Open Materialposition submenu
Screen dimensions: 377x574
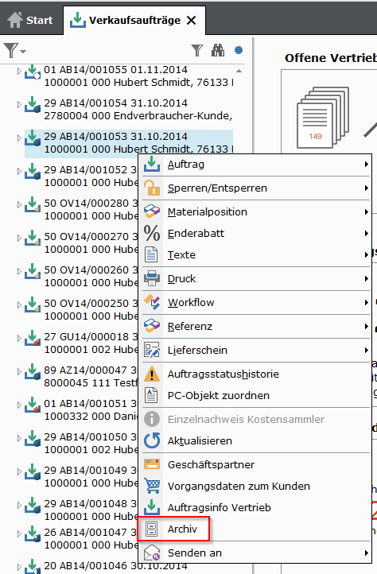[x=256, y=212]
